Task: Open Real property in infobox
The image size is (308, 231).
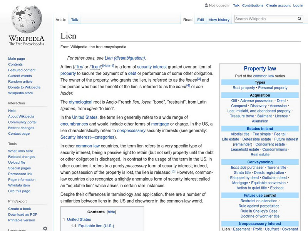Action: (244, 88)
